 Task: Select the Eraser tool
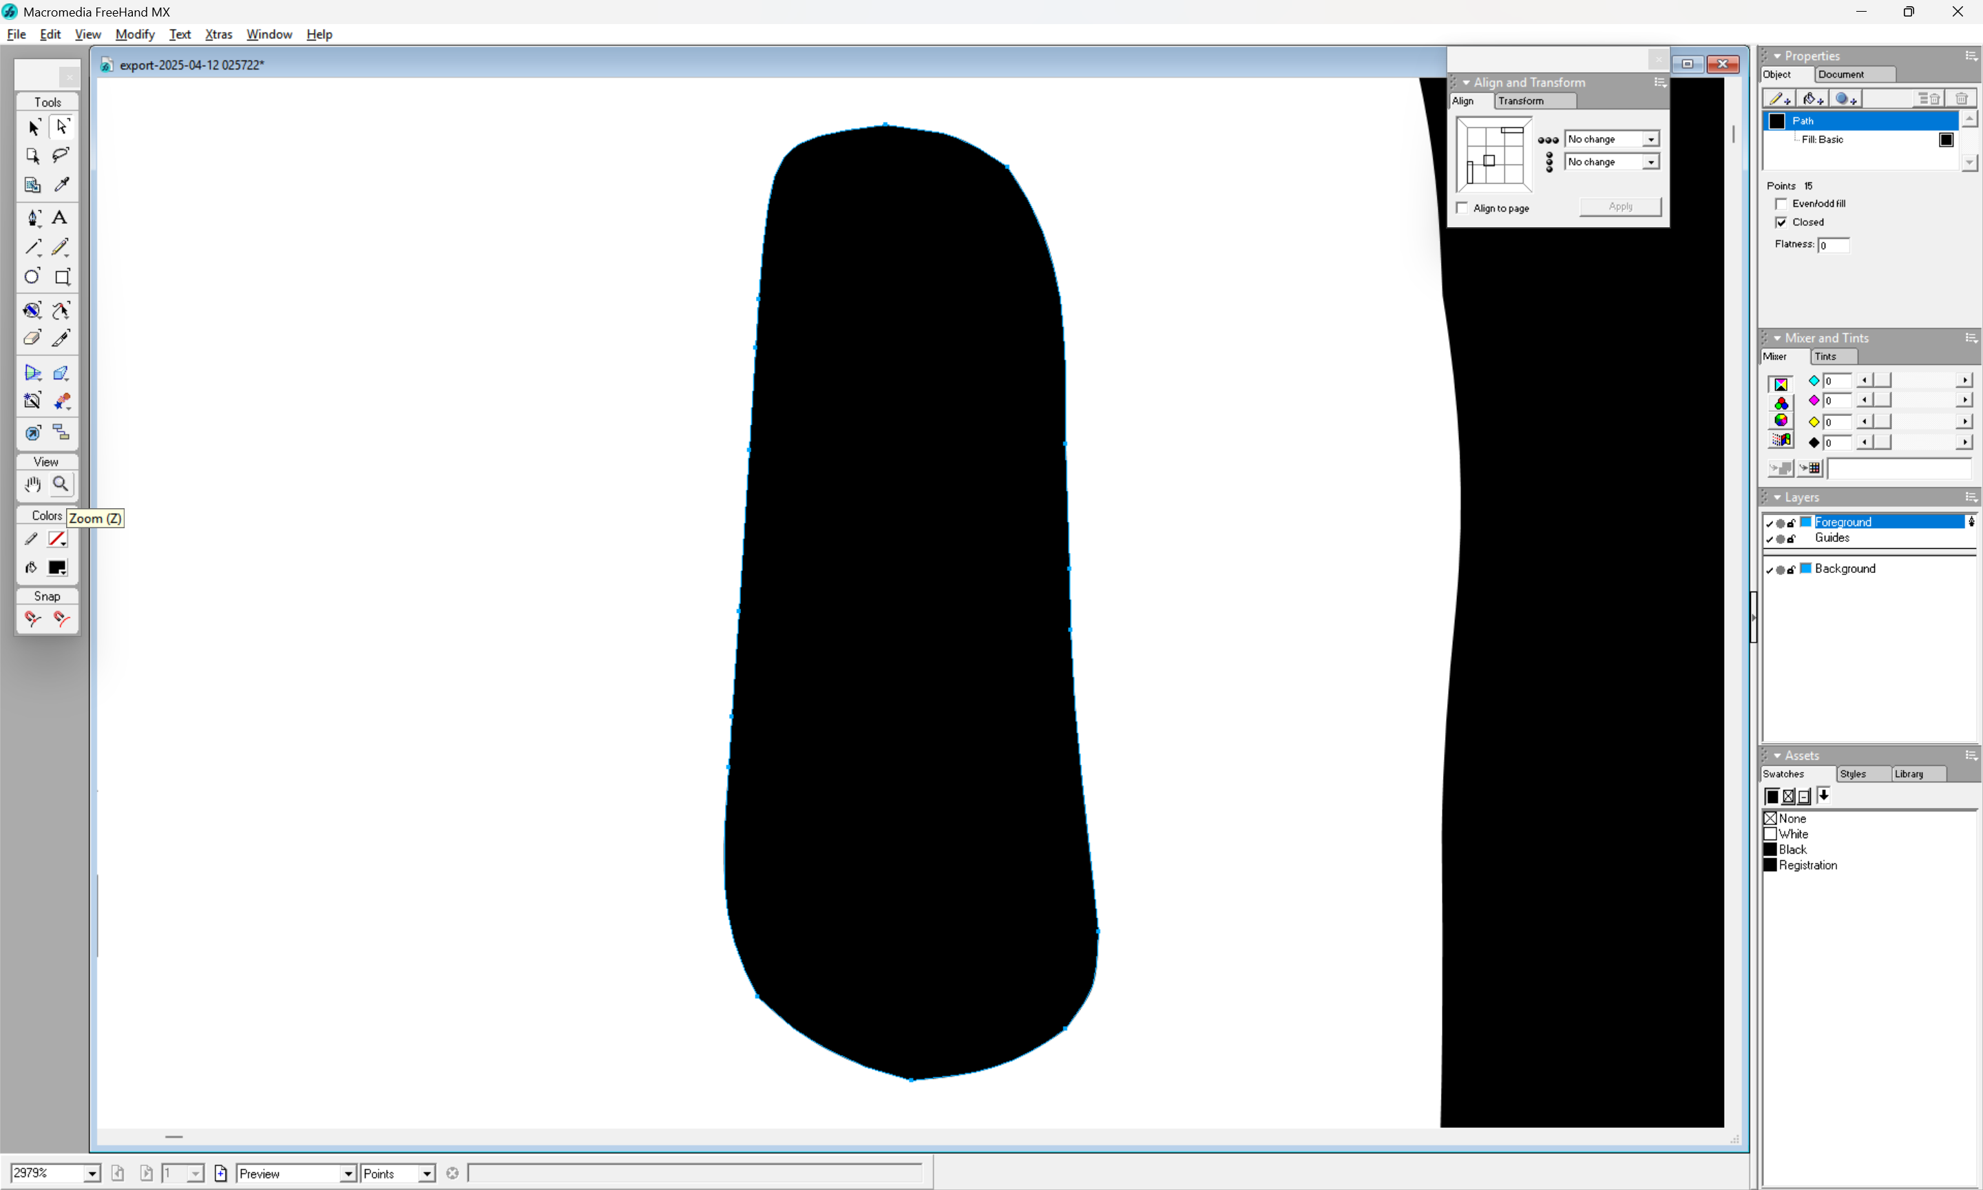tap(32, 337)
